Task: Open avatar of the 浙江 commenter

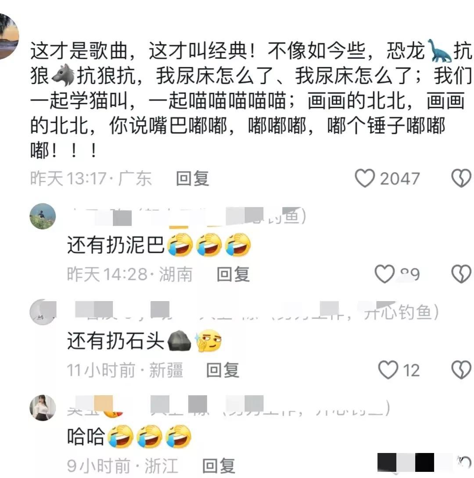Action: click(x=43, y=408)
